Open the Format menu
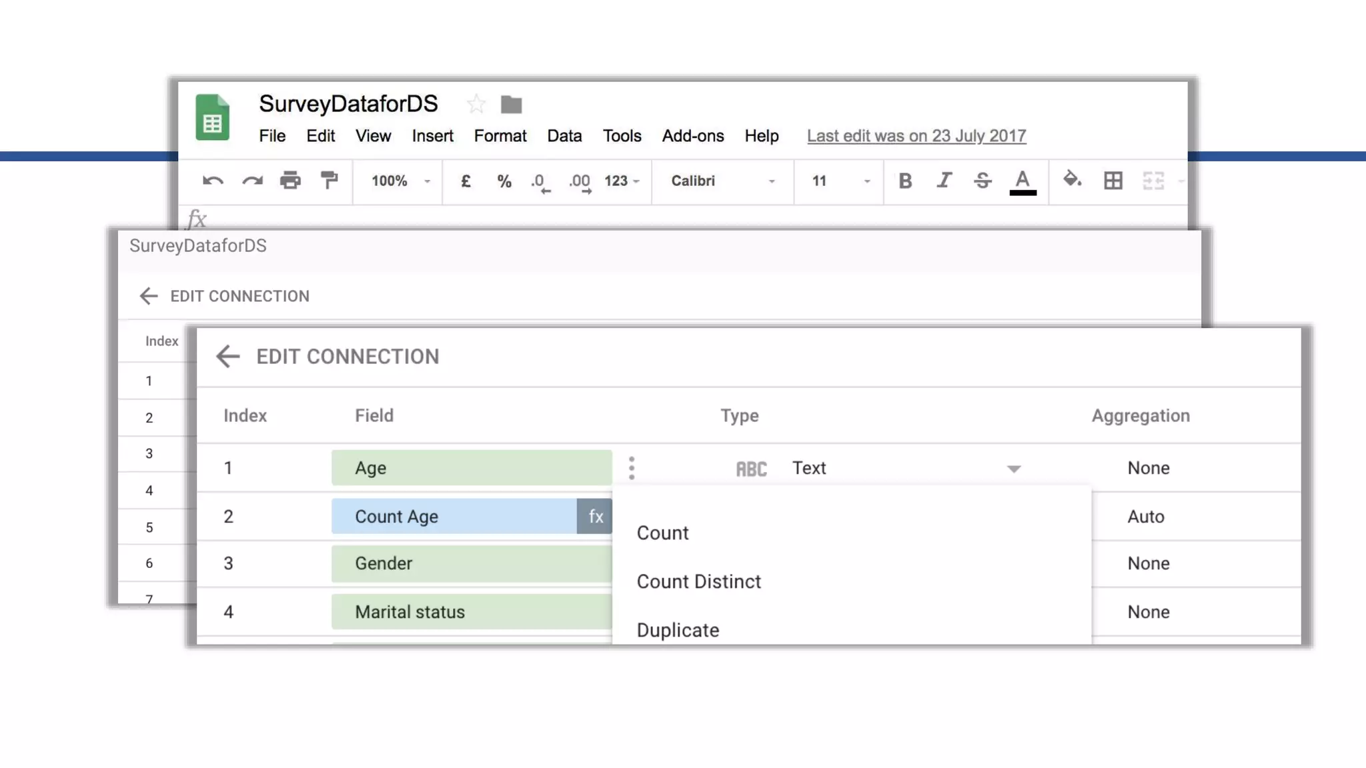 coord(500,136)
